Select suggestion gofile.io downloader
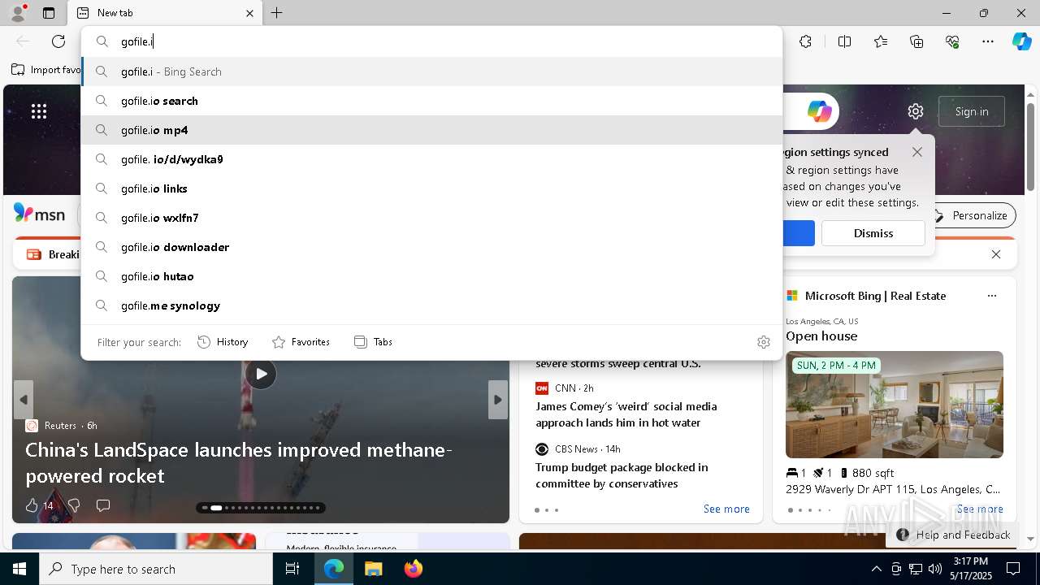1040x585 pixels. (432, 247)
